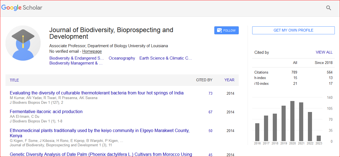This screenshot has width=340, height=157.
Task: Open thermotolerant bacteria hot springs article
Action: pos(97,93)
